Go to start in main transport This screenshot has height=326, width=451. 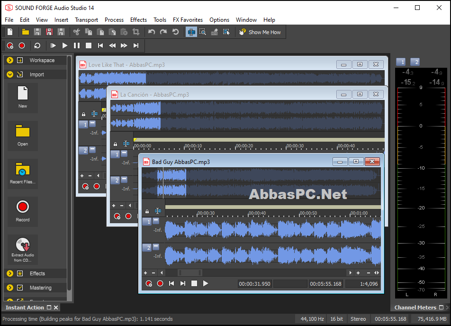click(100, 46)
